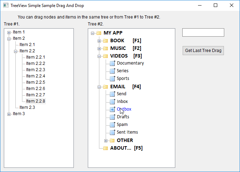
Task: Select the VIDEOS [F3] label
Action: tap(126, 56)
